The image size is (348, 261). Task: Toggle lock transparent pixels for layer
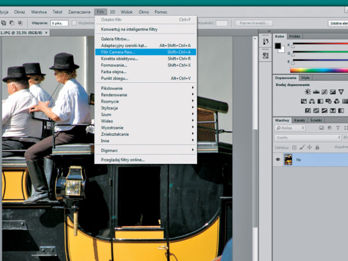point(294,147)
